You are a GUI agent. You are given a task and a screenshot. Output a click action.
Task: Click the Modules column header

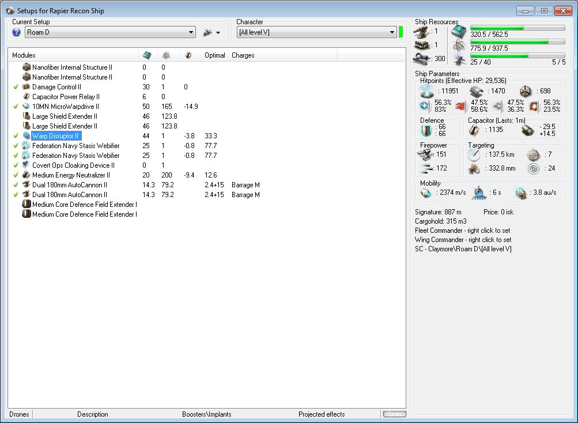click(73, 55)
